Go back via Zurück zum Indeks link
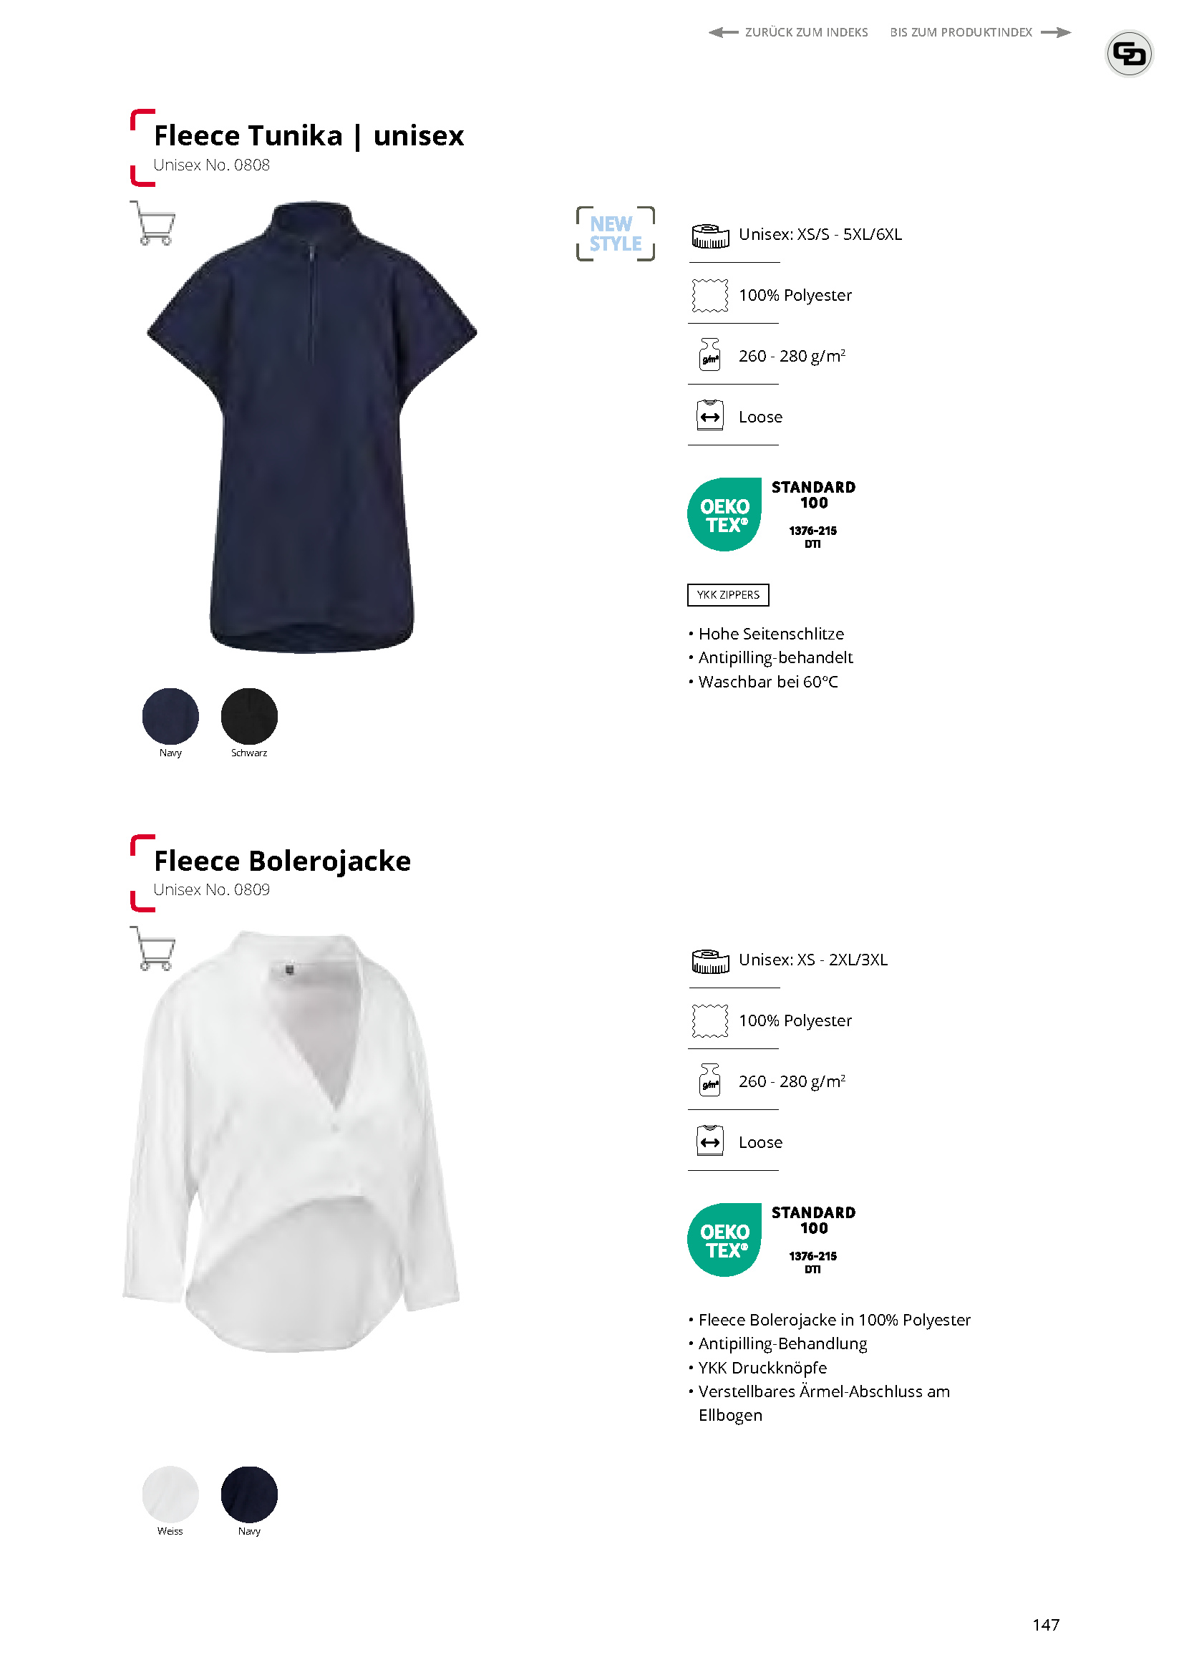Screen dimensions: 1184x1675 788,32
